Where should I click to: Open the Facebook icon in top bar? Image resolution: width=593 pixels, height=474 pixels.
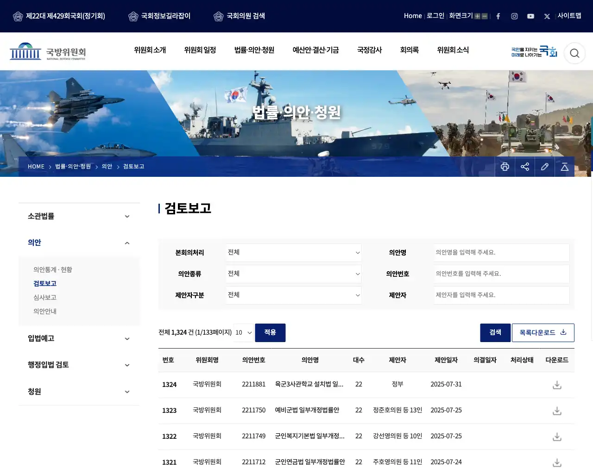tap(498, 16)
